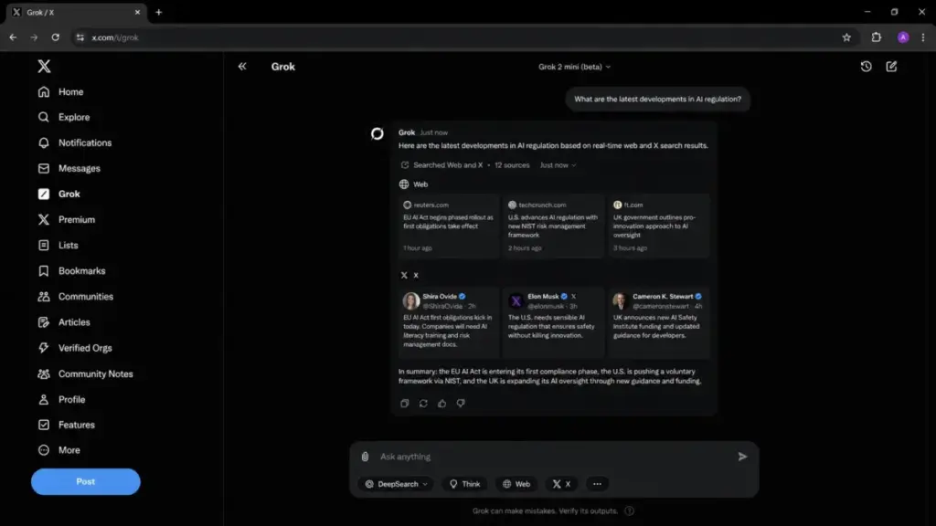This screenshot has width=936, height=526.
Task: Bookmark this page with star icon
Action: point(846,37)
